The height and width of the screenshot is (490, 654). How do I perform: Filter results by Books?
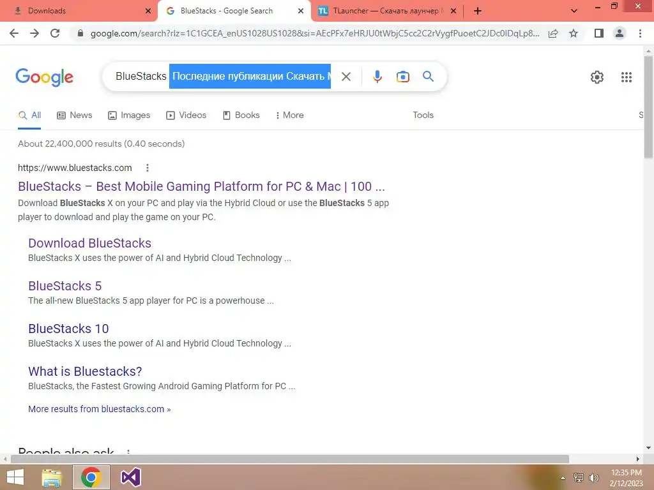[x=241, y=115]
